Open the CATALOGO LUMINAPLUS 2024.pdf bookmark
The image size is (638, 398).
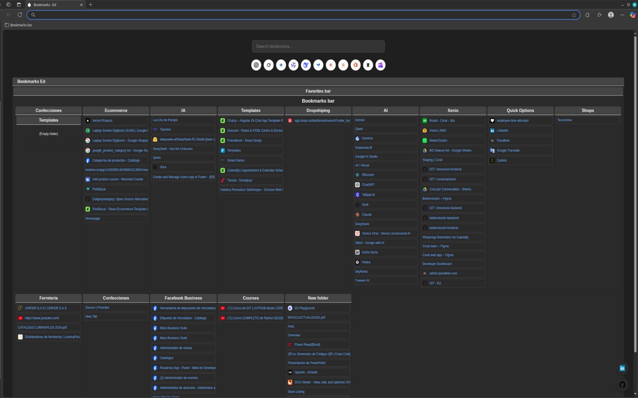48,327
